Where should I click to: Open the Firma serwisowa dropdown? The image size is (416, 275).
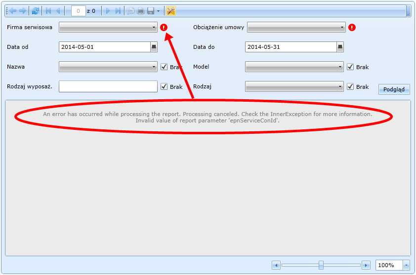click(108, 27)
